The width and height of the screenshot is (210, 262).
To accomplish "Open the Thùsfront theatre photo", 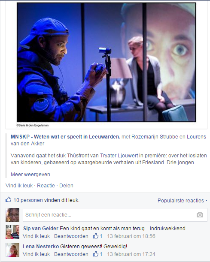I will 106,62.
